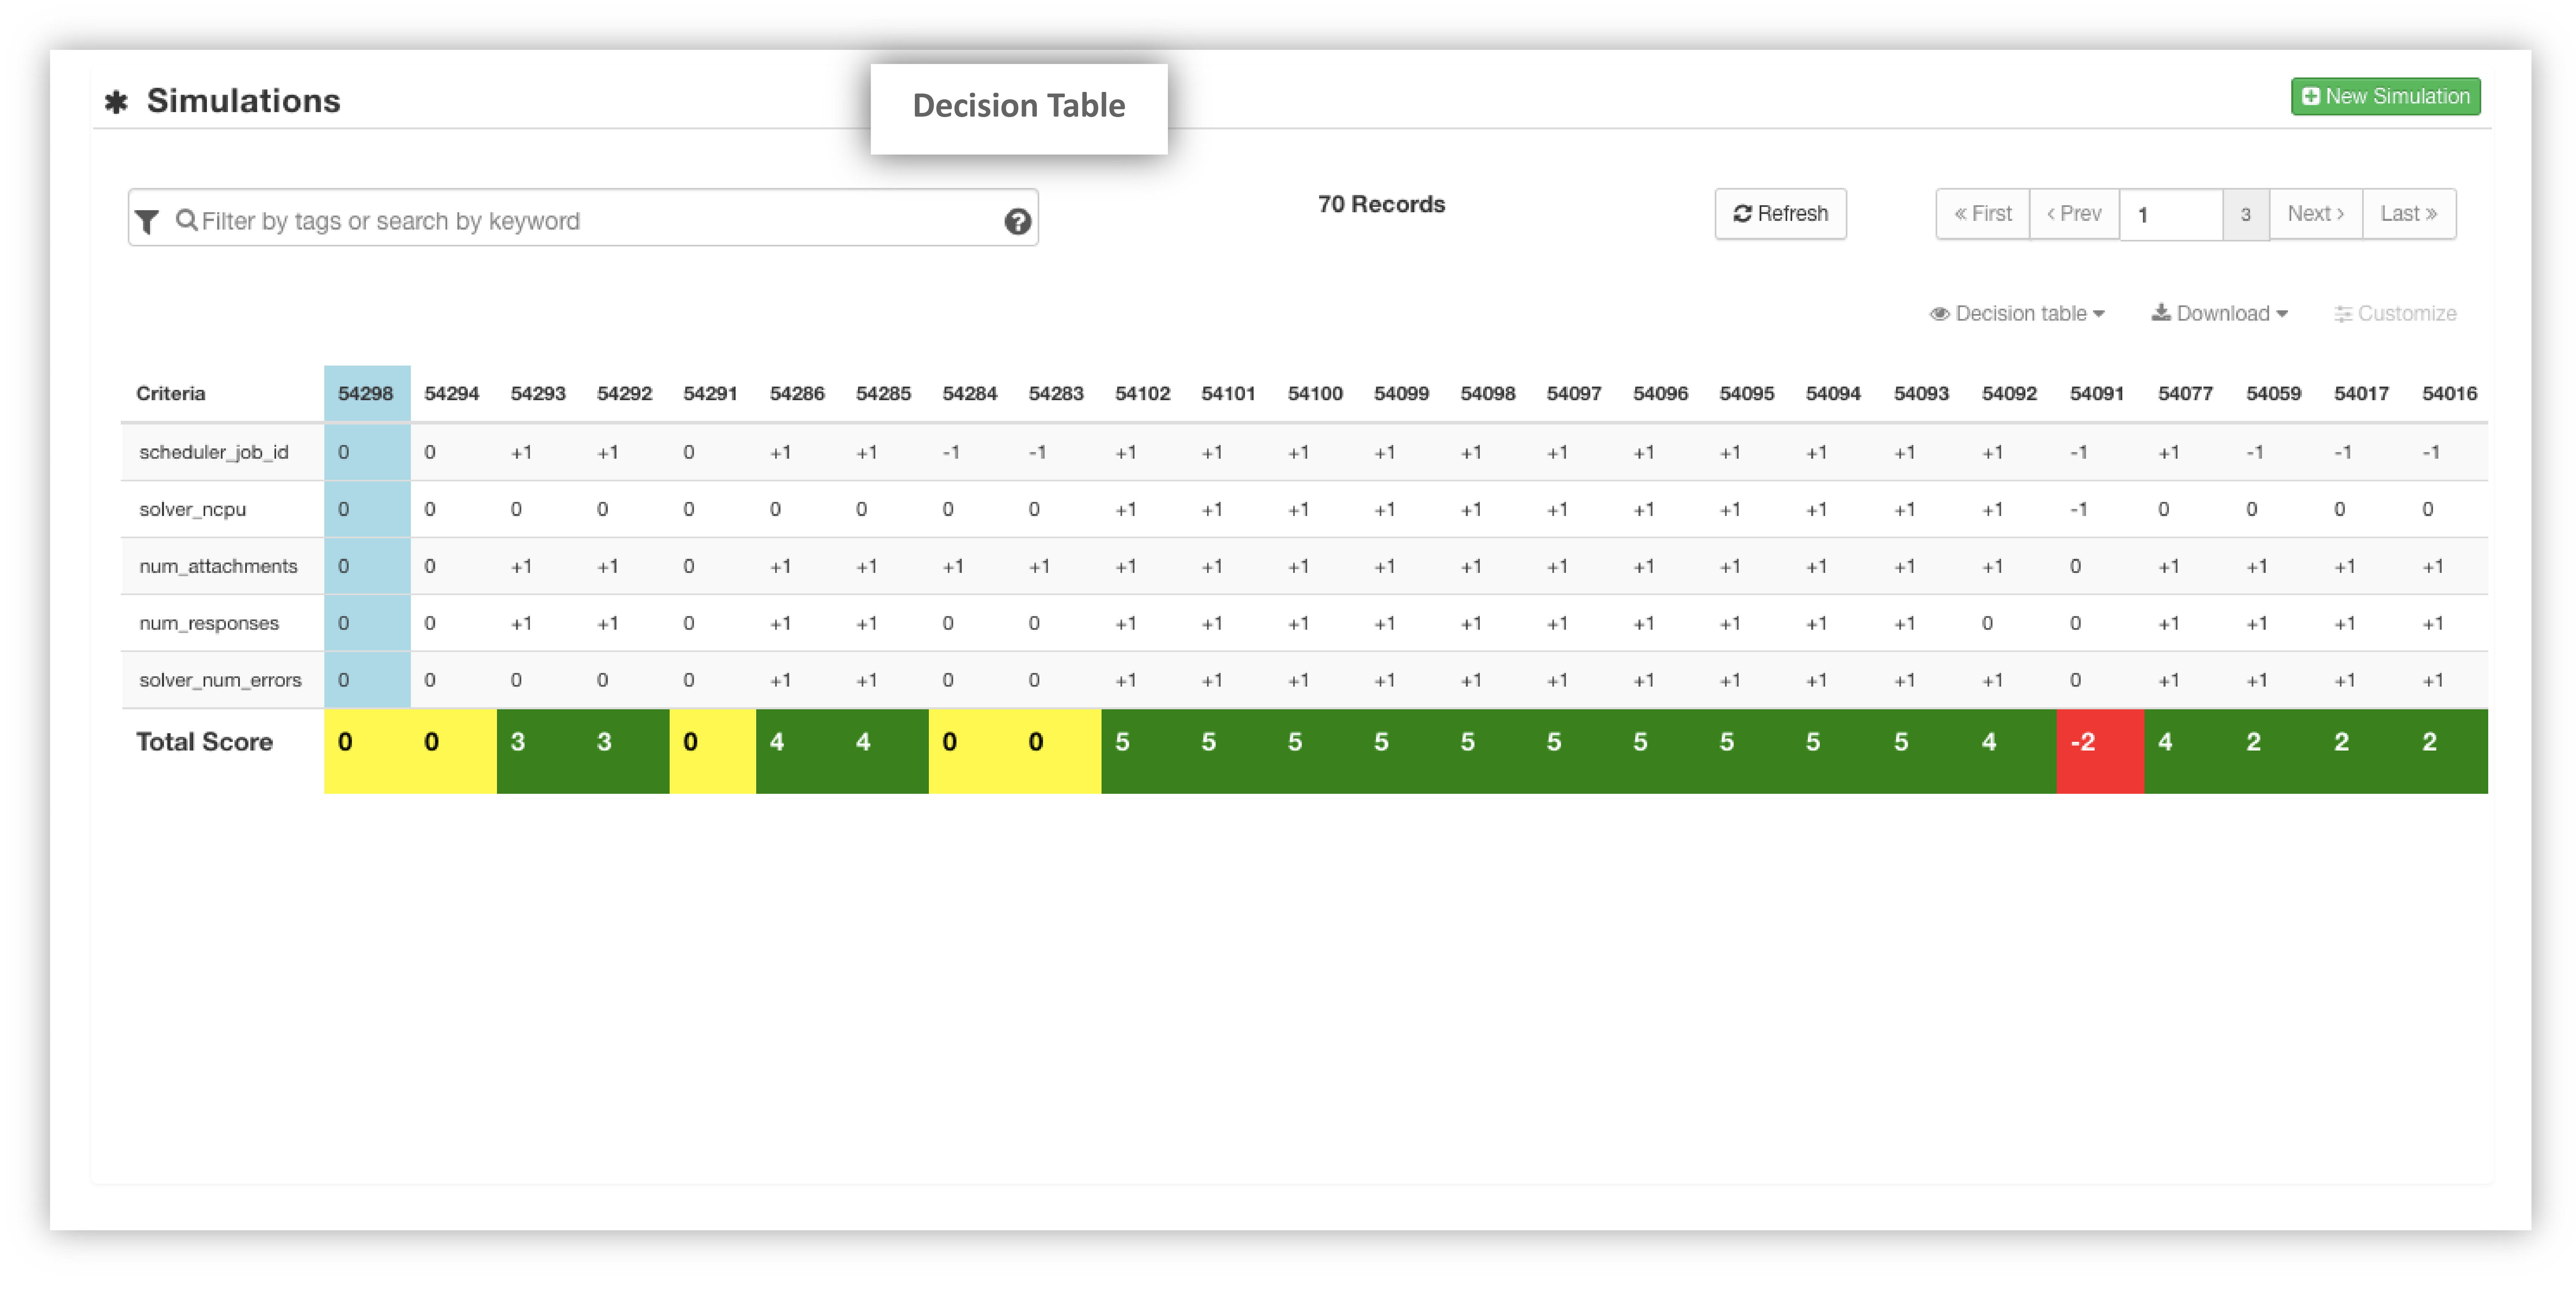Select column header 54294
Image resolution: width=2576 pixels, height=1290 pixels.
(452, 393)
